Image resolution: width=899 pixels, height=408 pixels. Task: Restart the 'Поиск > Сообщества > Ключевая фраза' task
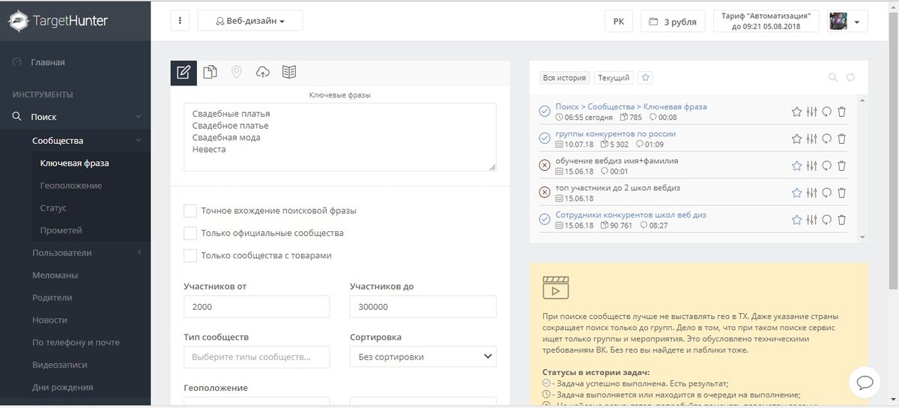[827, 112]
